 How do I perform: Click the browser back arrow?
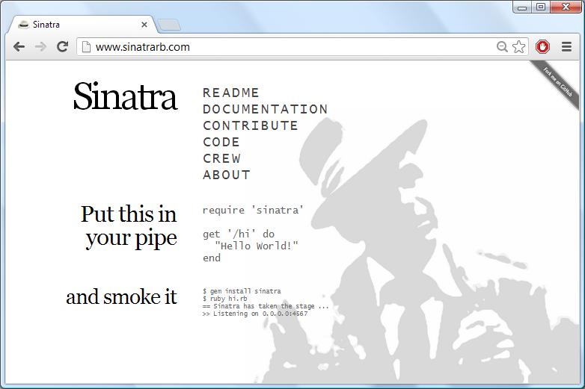coord(19,46)
